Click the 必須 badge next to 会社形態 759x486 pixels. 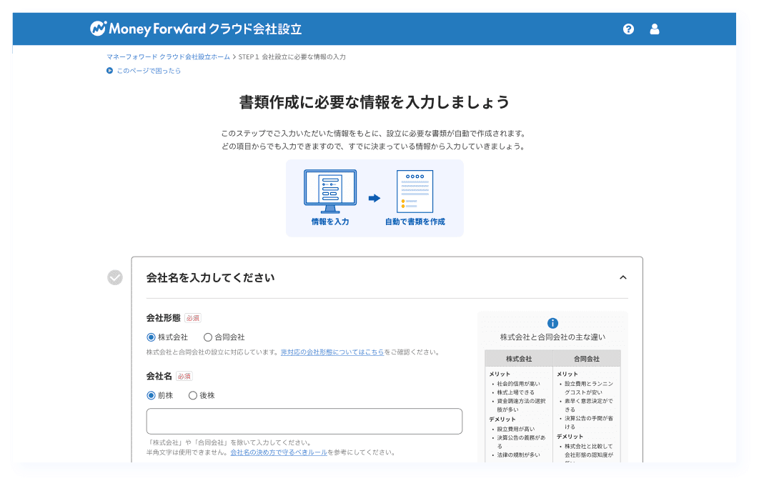click(193, 318)
